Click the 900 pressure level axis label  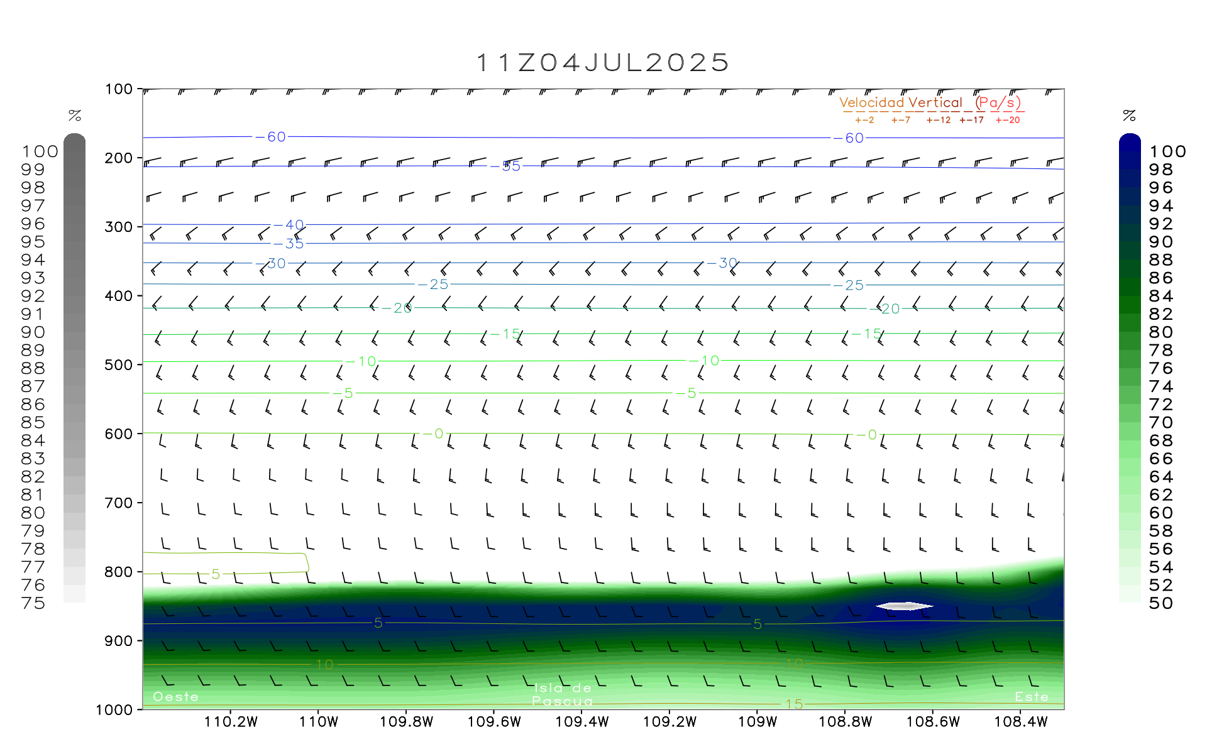coord(119,641)
